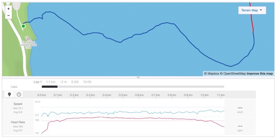Click the green start point marker
The image size is (276, 138).
[x=23, y=26]
